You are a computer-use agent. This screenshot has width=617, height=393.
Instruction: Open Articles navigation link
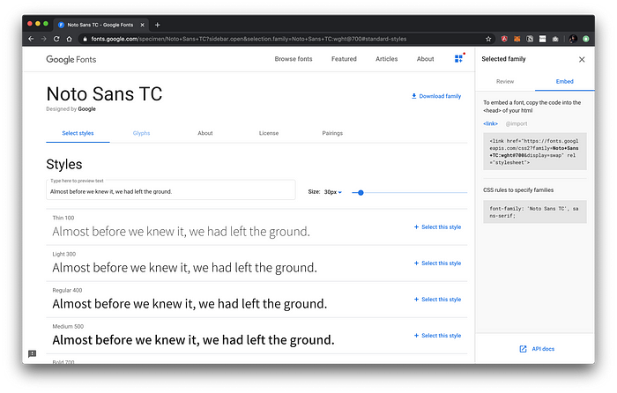[x=386, y=59]
